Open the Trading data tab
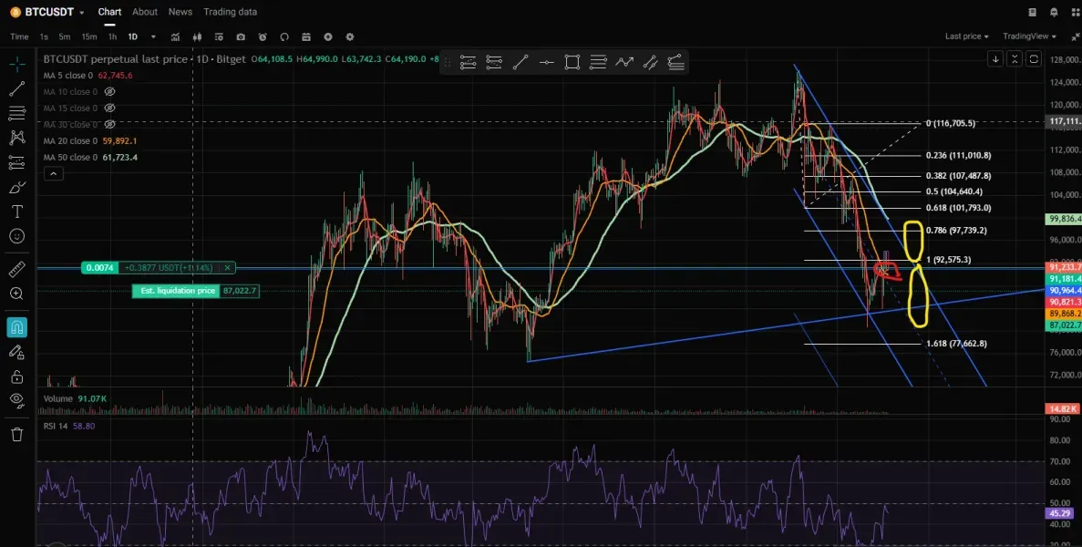 click(230, 12)
